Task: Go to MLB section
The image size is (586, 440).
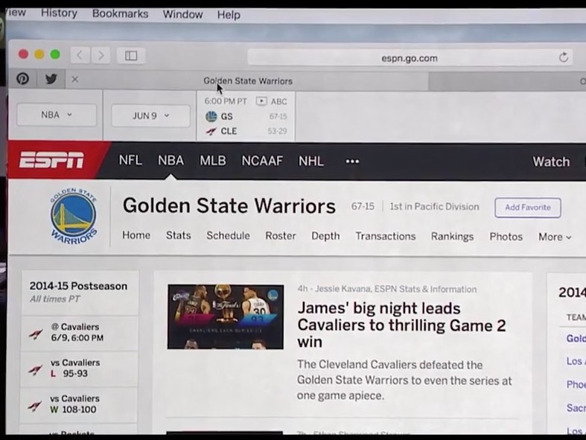Action: click(x=213, y=161)
